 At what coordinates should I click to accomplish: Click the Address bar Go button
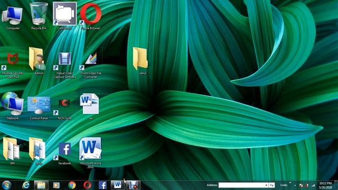coord(272,185)
